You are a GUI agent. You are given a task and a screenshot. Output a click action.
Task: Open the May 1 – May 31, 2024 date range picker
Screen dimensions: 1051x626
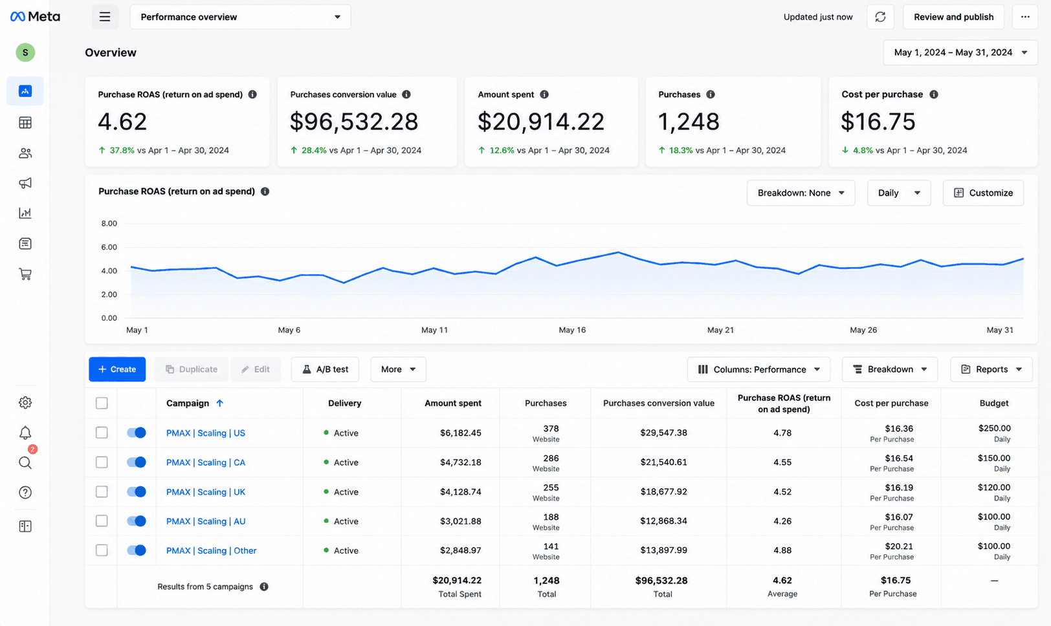(960, 52)
